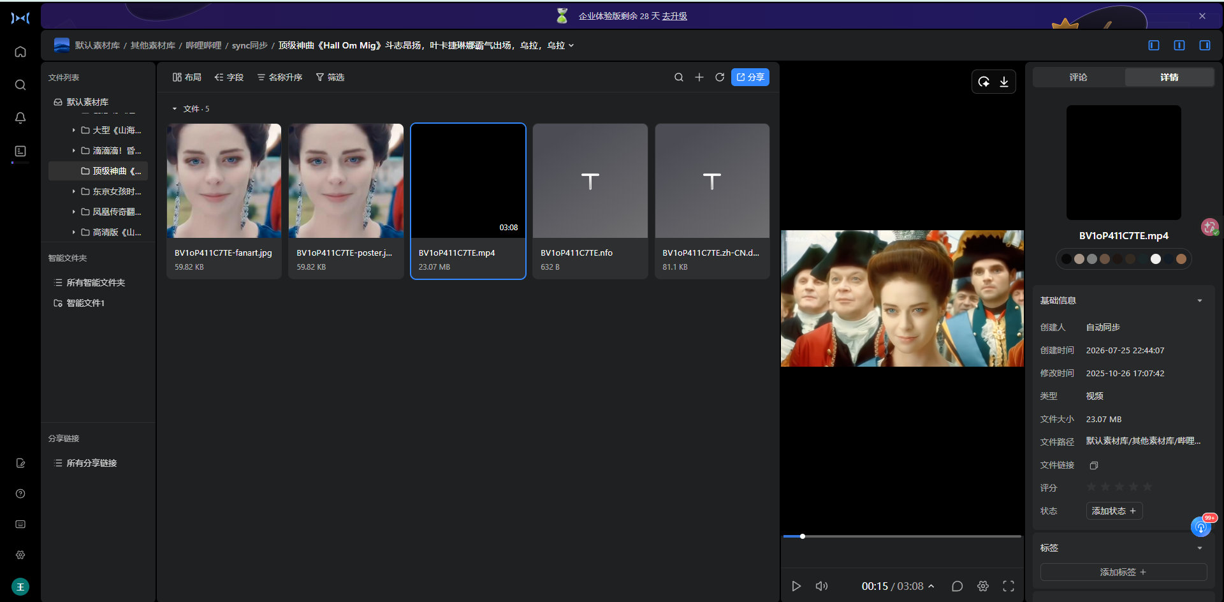Toggle the left panel layout icon
The width and height of the screenshot is (1224, 602).
click(1154, 45)
